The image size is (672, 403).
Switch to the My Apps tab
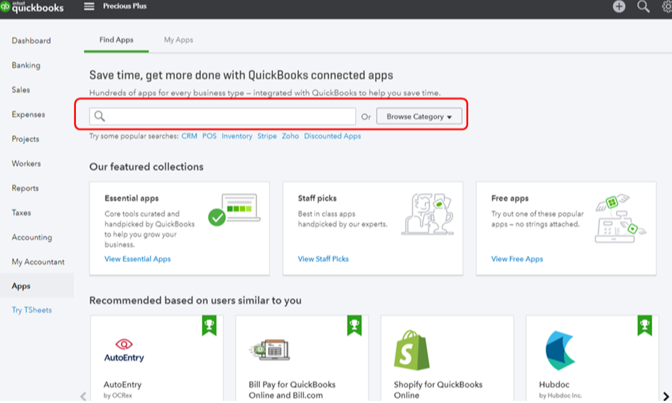point(178,40)
